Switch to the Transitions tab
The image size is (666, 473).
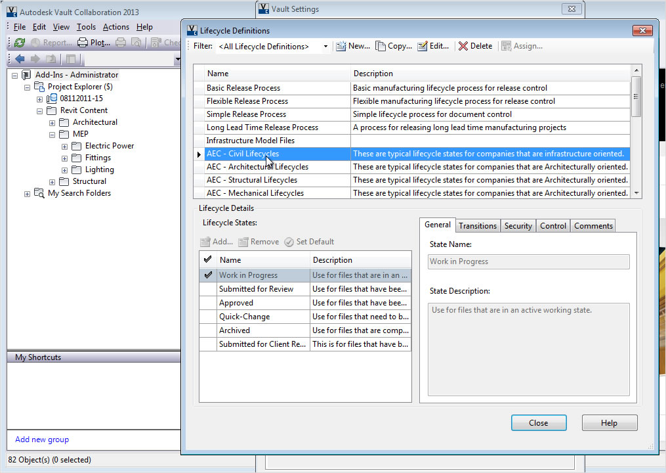(x=478, y=226)
